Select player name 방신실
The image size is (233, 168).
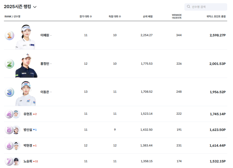(x=28, y=130)
